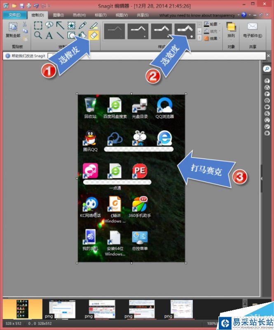This screenshot has width=274, height=330.
Task: Click the Cut scissors icon
Action: point(25,24)
